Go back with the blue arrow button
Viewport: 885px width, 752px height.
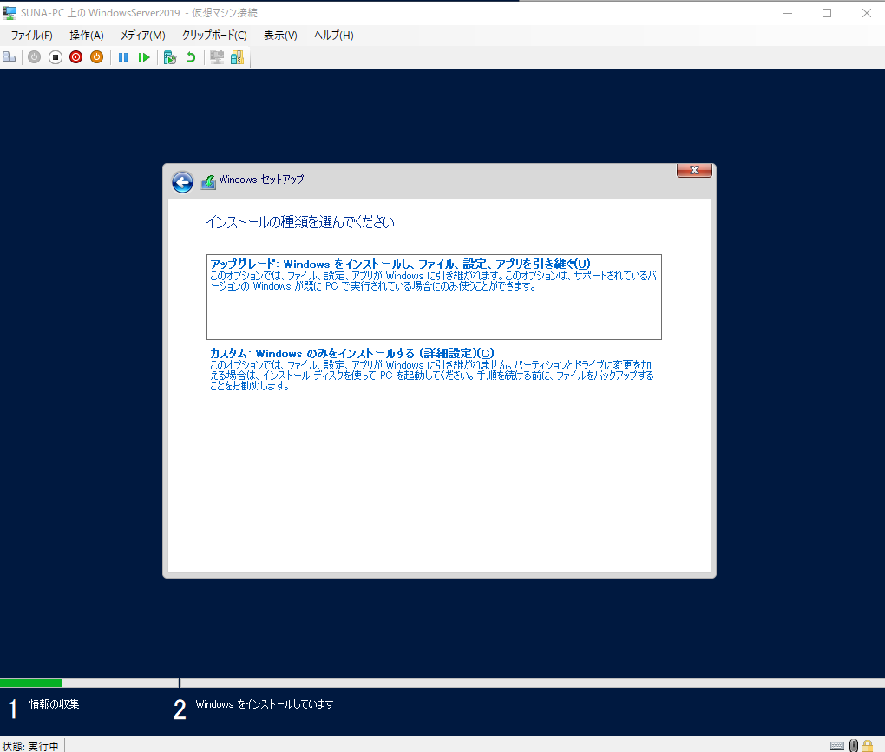[x=182, y=182]
